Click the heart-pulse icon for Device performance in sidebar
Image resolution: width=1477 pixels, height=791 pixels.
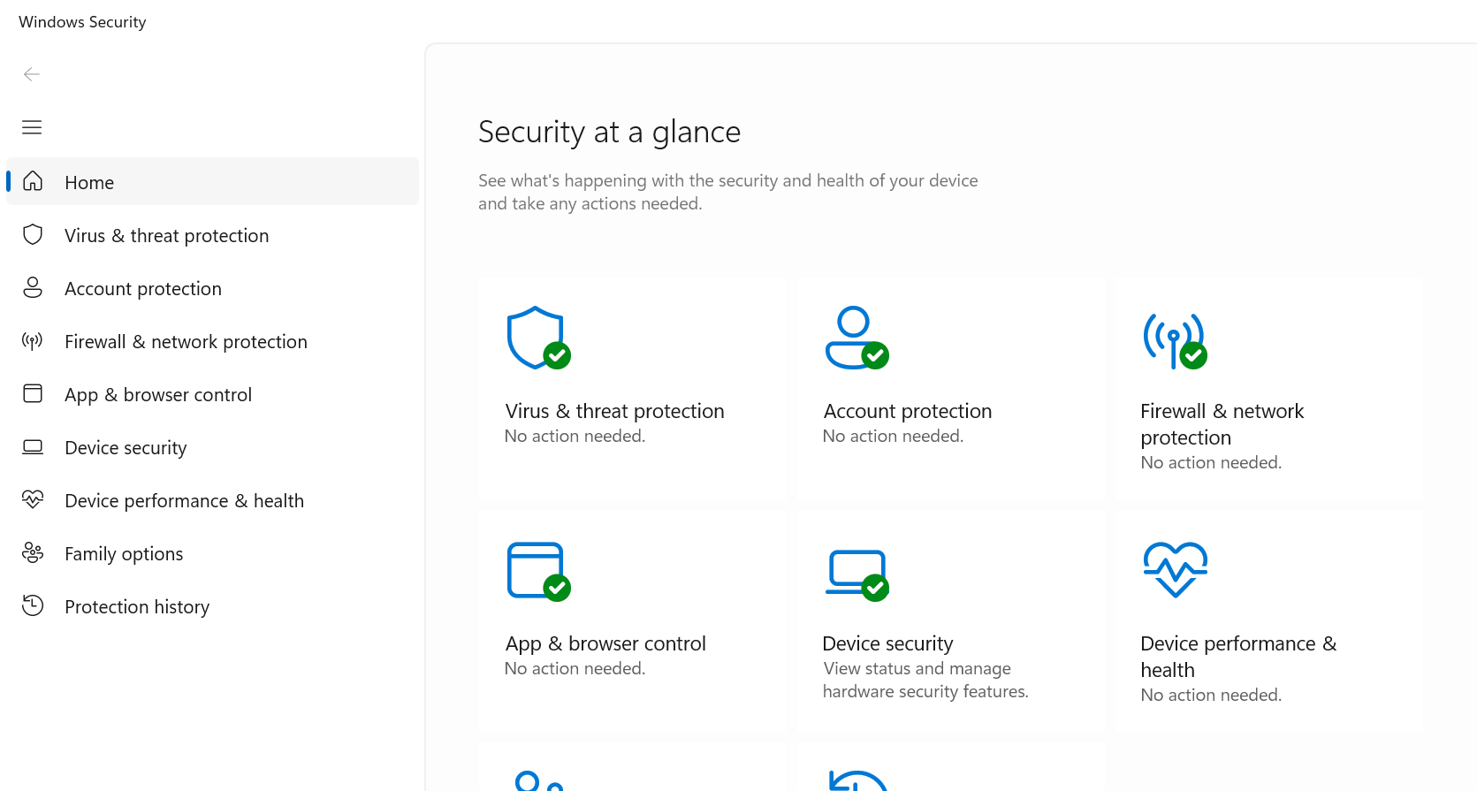(x=33, y=499)
